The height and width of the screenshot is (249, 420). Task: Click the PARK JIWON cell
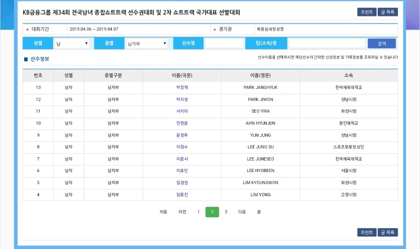click(x=261, y=99)
